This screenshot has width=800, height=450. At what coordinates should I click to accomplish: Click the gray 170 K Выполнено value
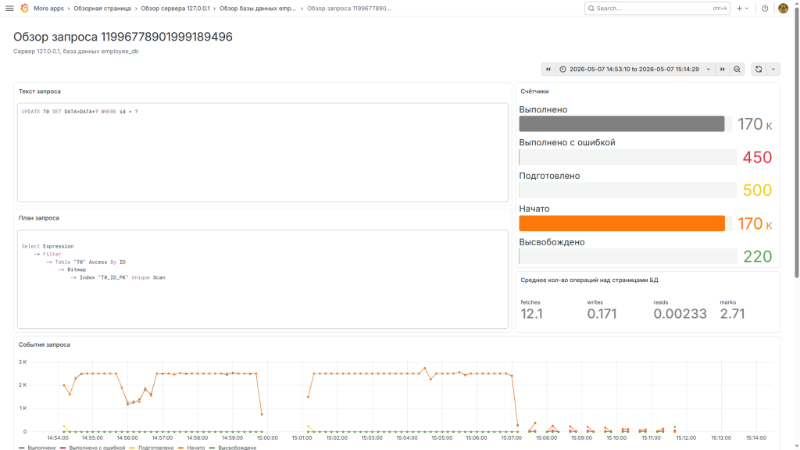click(755, 124)
